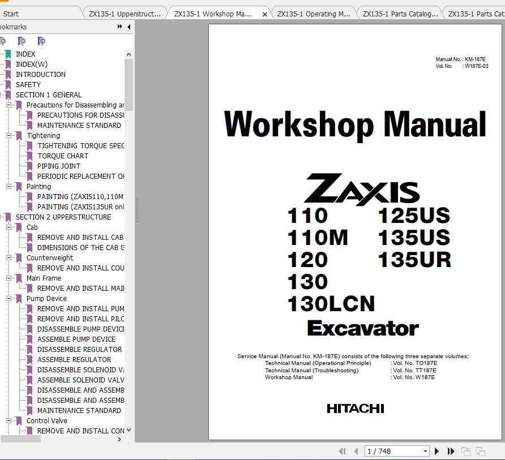Collapse the Pump Device bookmark section

coord(7,298)
